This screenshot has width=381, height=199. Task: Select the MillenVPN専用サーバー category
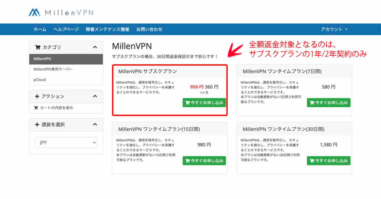click(66, 69)
